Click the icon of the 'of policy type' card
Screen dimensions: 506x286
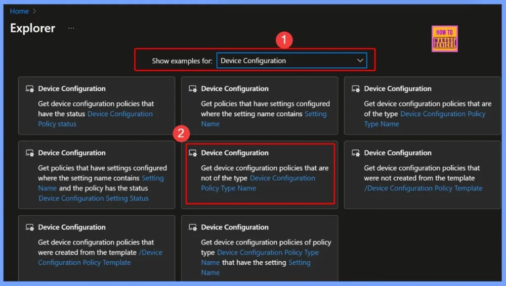coord(193,227)
